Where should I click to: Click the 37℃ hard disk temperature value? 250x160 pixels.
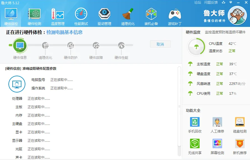coord(233,74)
